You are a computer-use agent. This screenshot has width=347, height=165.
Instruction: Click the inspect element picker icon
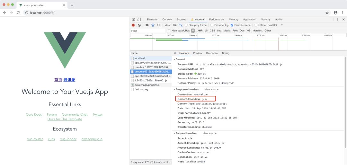click(133, 20)
